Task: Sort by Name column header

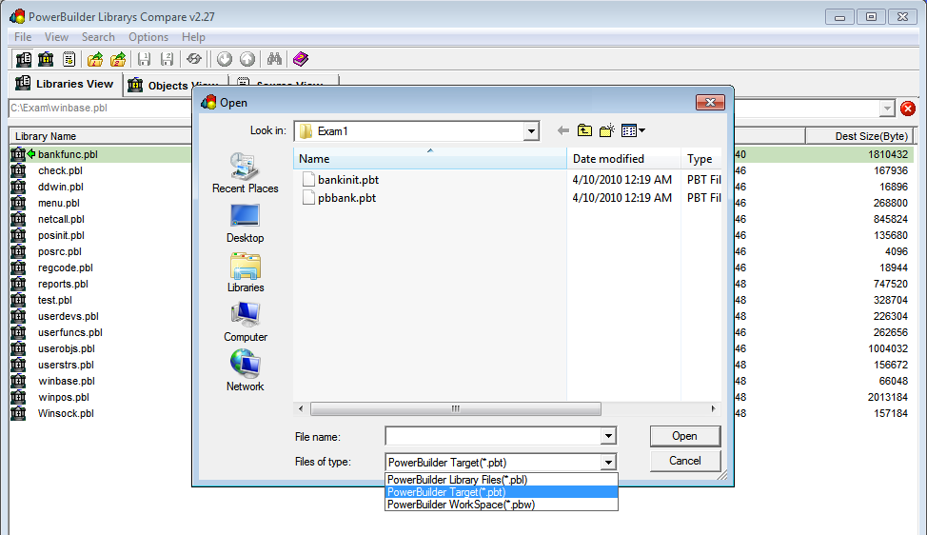Action: click(430, 159)
